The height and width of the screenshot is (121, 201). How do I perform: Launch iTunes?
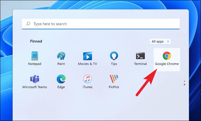pyautogui.click(x=88, y=82)
